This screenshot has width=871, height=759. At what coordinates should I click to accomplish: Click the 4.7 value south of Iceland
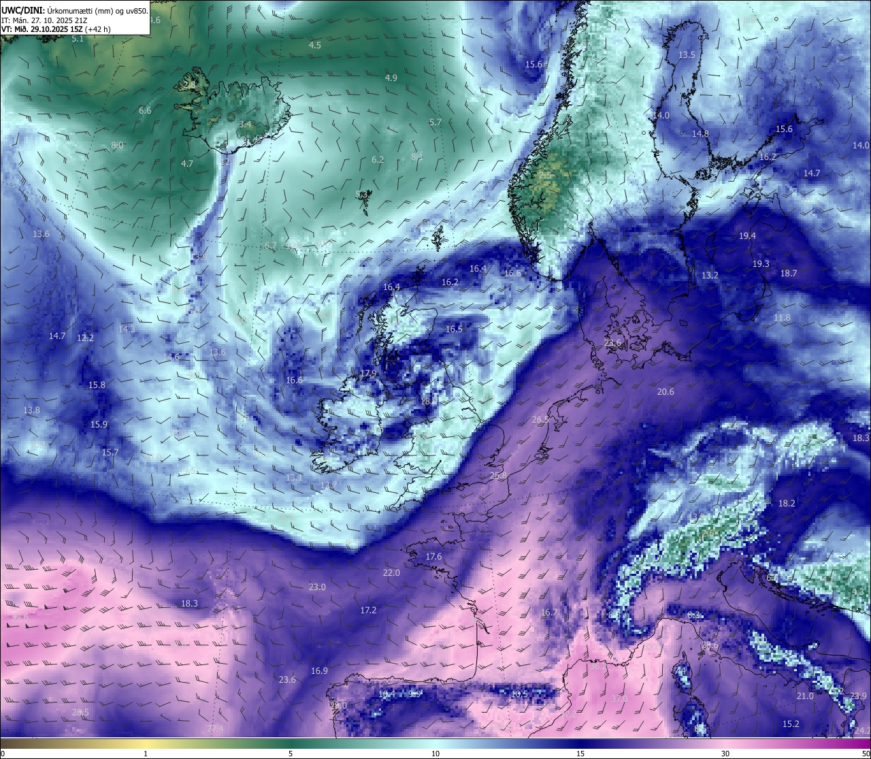point(187,163)
